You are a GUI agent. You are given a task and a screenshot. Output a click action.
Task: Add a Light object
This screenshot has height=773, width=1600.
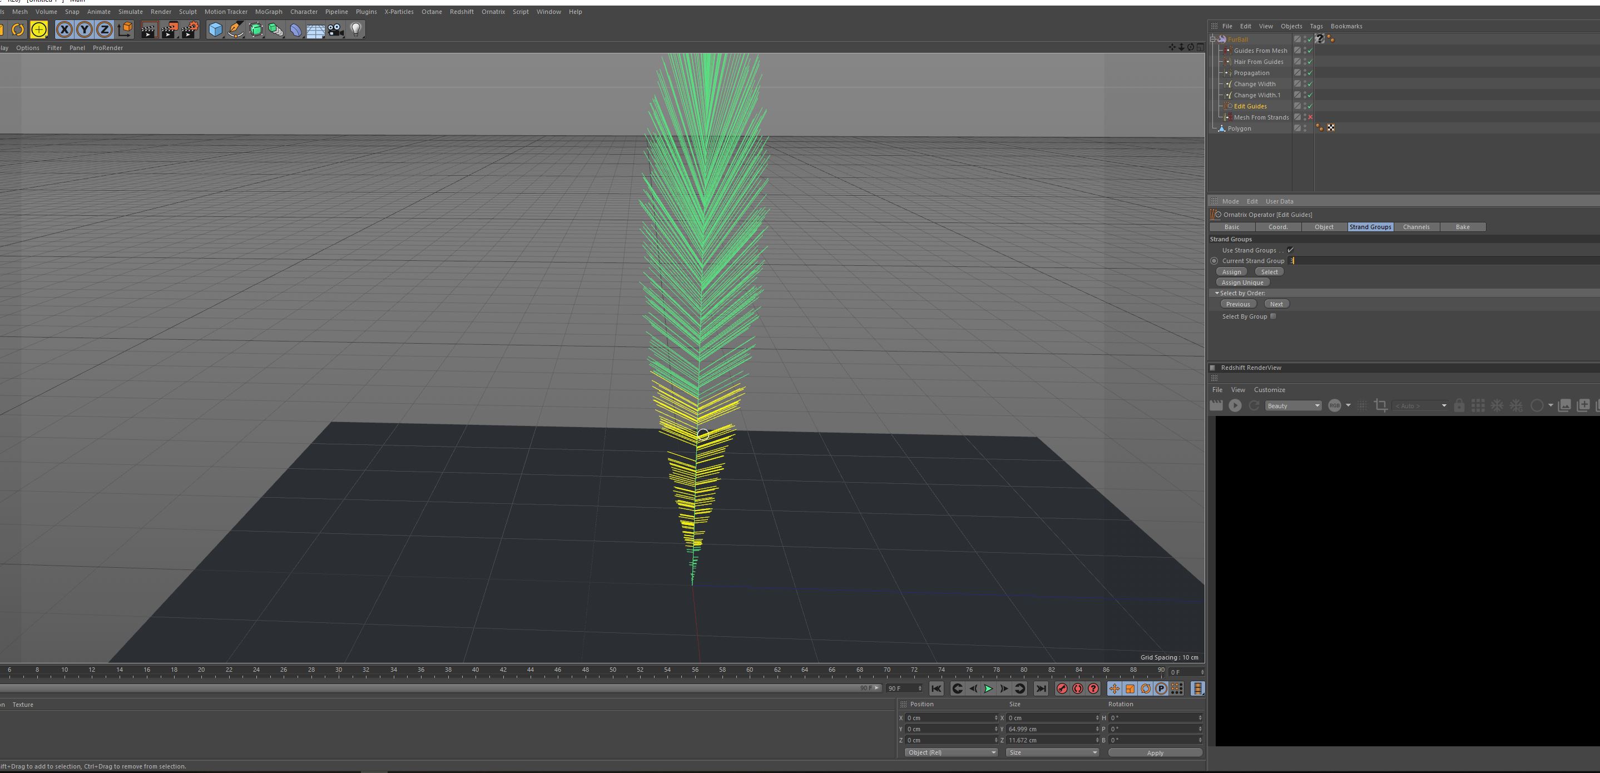[356, 30]
